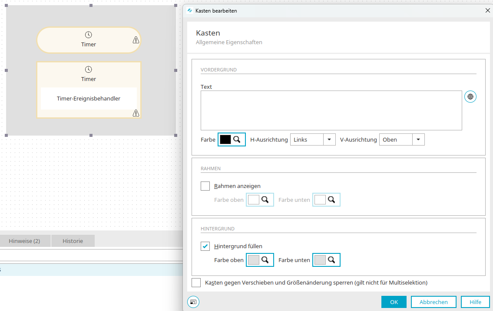Switch to the Hinweise (2) tab
The height and width of the screenshot is (311, 493).
click(24, 241)
